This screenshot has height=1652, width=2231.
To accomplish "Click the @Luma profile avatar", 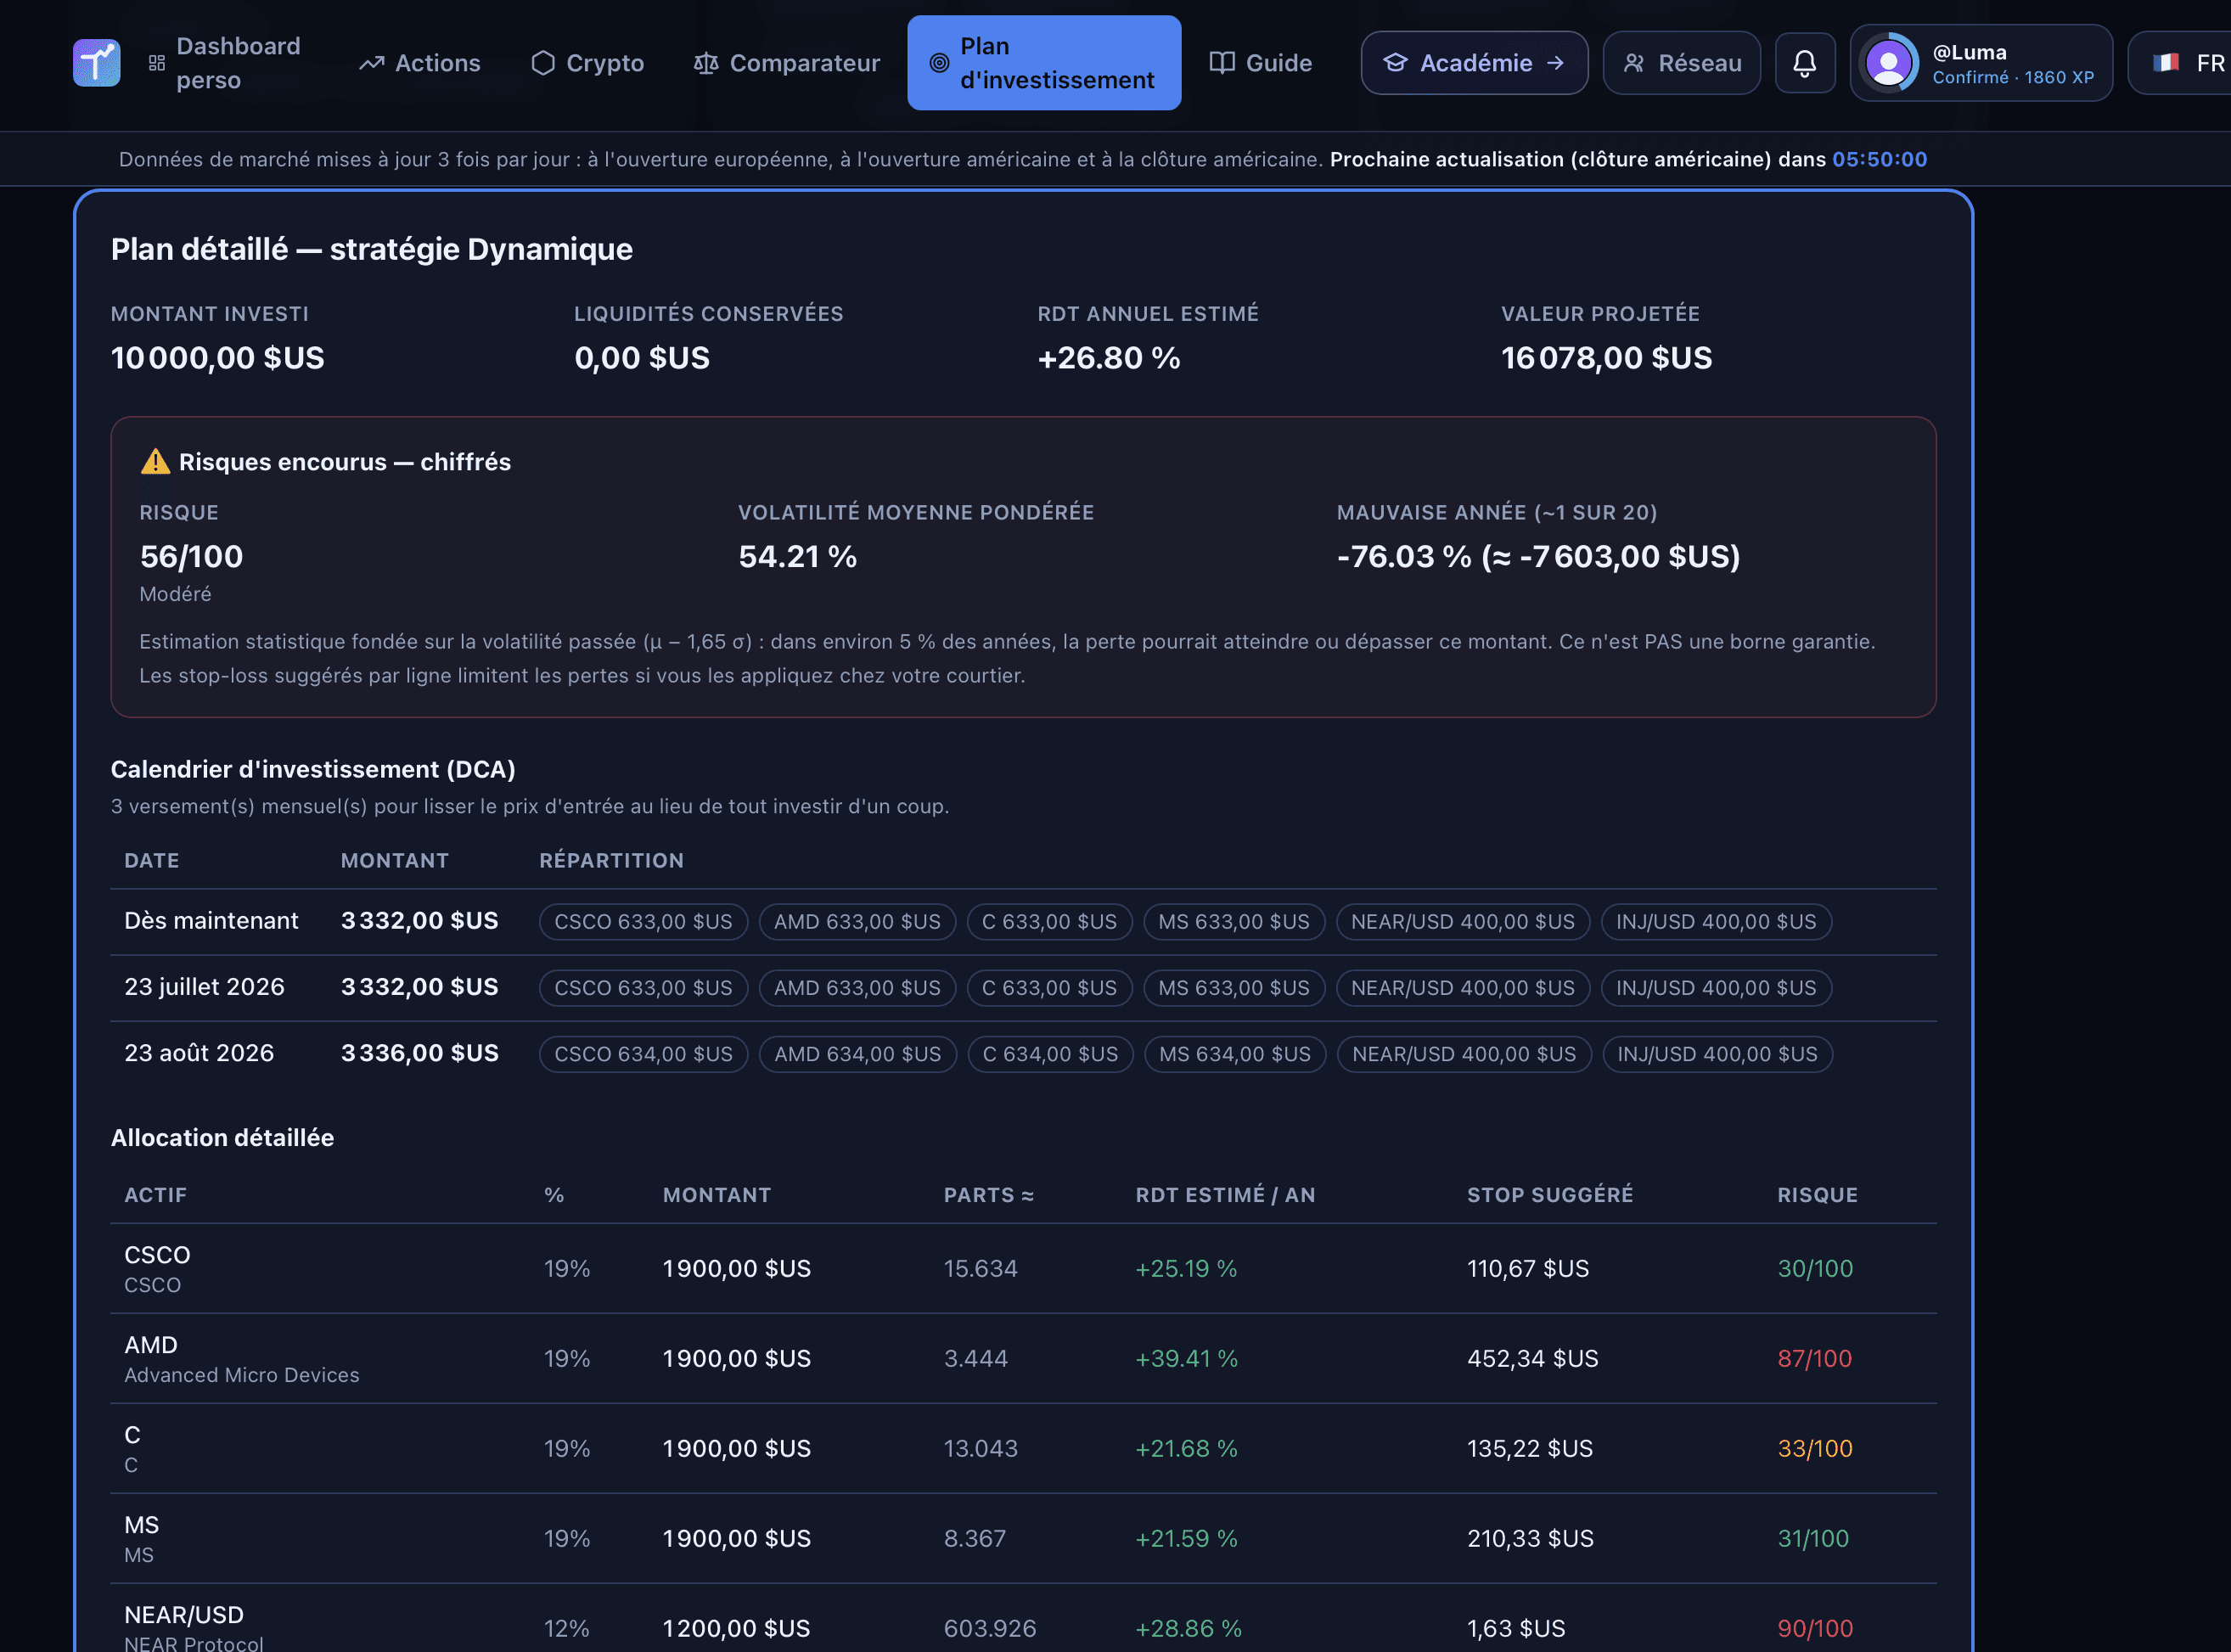I will click(1888, 63).
